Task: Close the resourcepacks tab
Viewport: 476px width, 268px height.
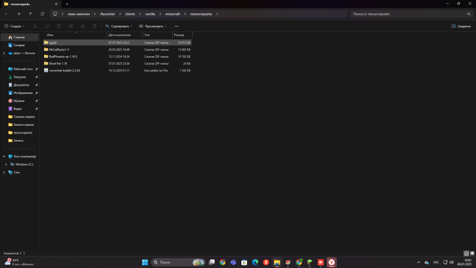Action: pyautogui.click(x=56, y=4)
